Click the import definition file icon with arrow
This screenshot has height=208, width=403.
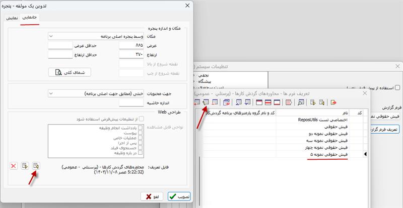pos(36,166)
